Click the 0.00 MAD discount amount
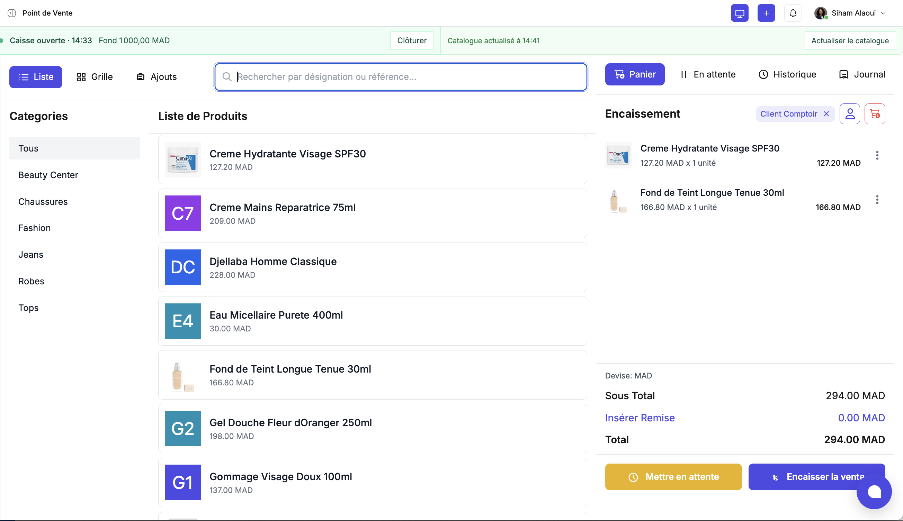The width and height of the screenshot is (903, 521). pyautogui.click(x=861, y=418)
